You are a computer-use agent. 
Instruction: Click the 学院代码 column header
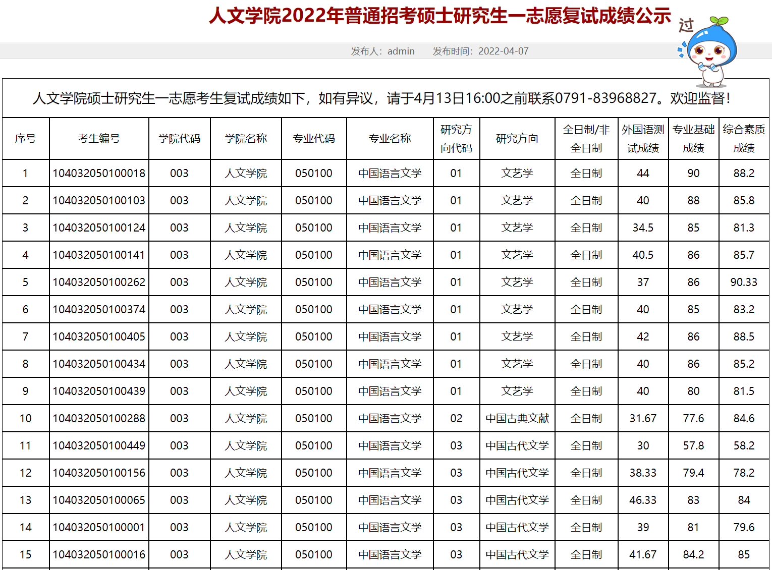coord(179,139)
